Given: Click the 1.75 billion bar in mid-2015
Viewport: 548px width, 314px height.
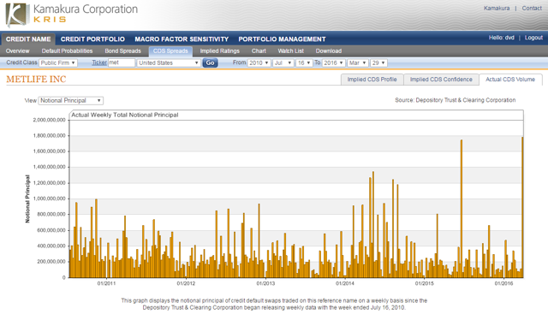Looking at the screenshot, I should pyautogui.click(x=462, y=209).
